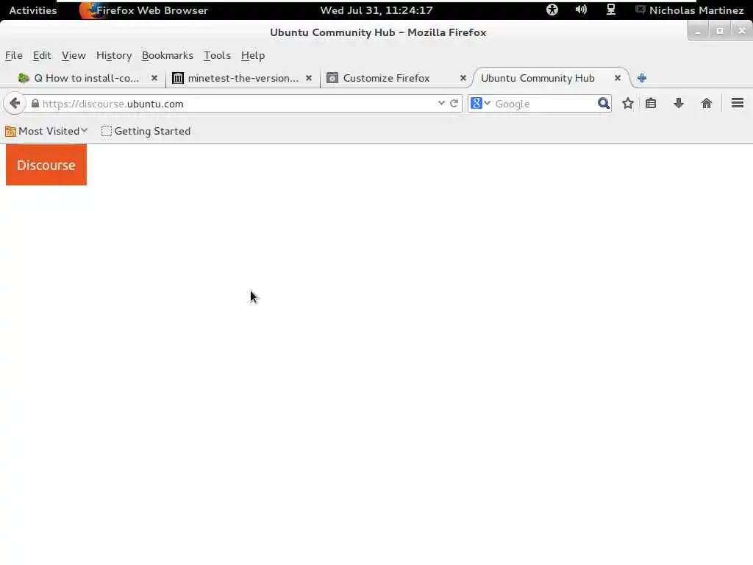Viewport: 753px width, 565px height.
Task: Open the Activities overview
Action: [x=32, y=10]
